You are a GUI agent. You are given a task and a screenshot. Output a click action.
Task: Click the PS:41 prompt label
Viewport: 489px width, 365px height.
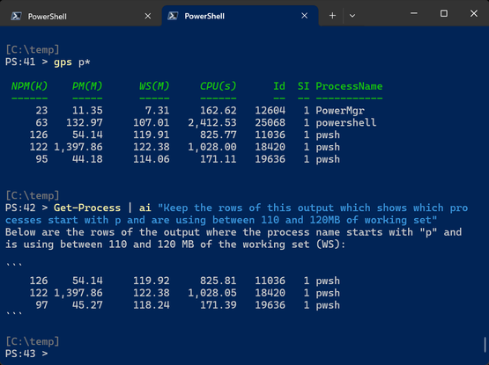(x=20, y=62)
